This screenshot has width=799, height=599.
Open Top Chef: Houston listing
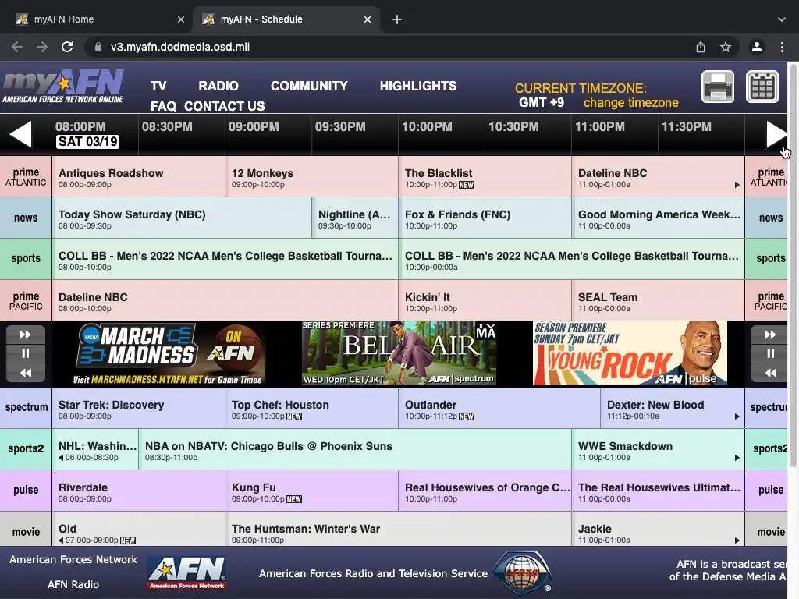pos(312,407)
